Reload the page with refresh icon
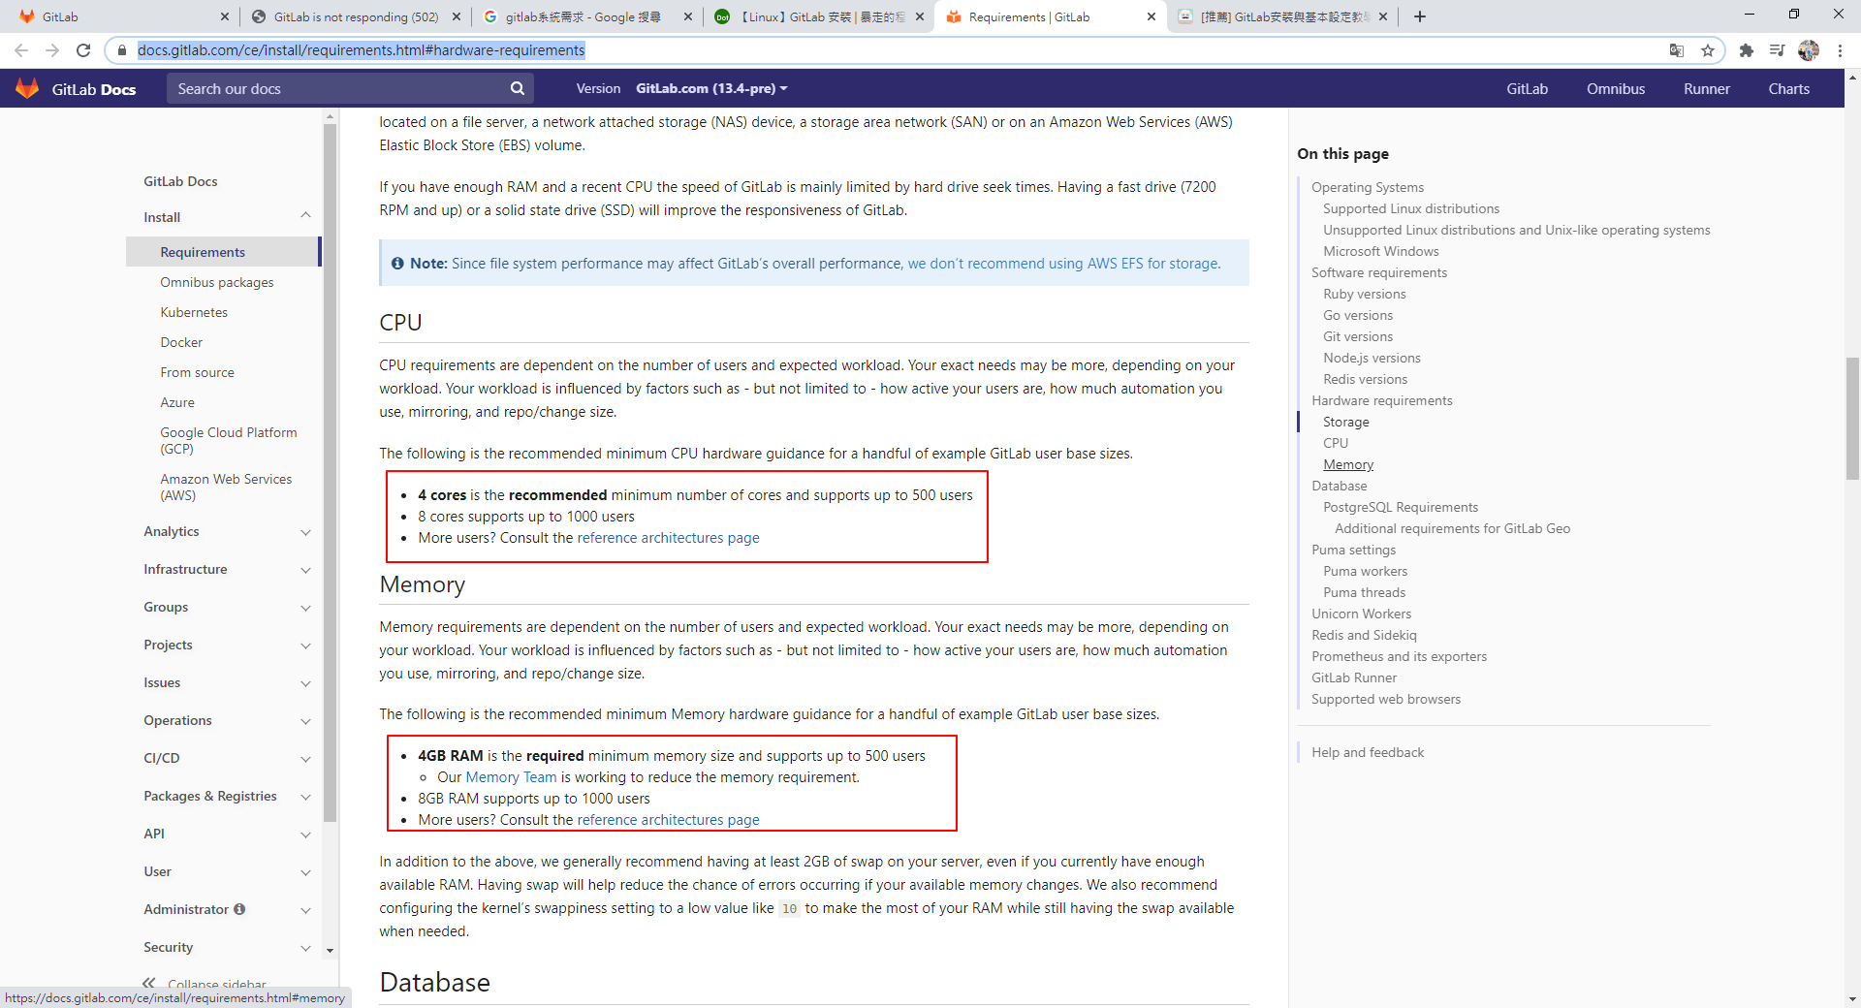Screen dimensions: 1861x1008 (83, 50)
